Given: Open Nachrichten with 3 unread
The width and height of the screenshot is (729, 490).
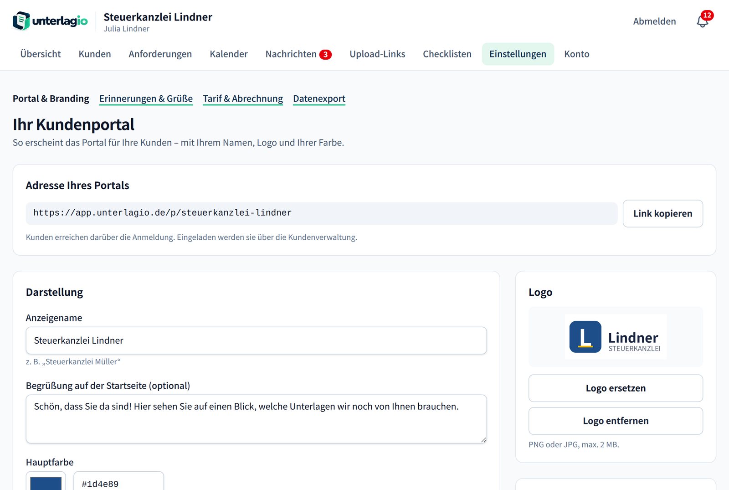Looking at the screenshot, I should coord(298,54).
